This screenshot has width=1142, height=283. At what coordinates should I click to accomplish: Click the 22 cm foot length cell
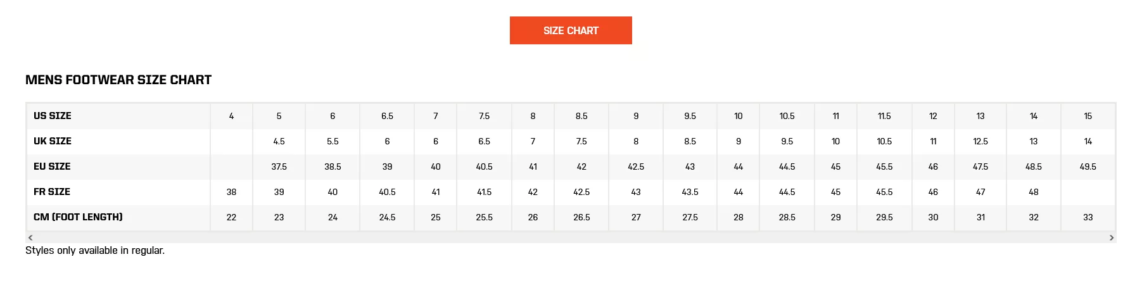(x=231, y=217)
